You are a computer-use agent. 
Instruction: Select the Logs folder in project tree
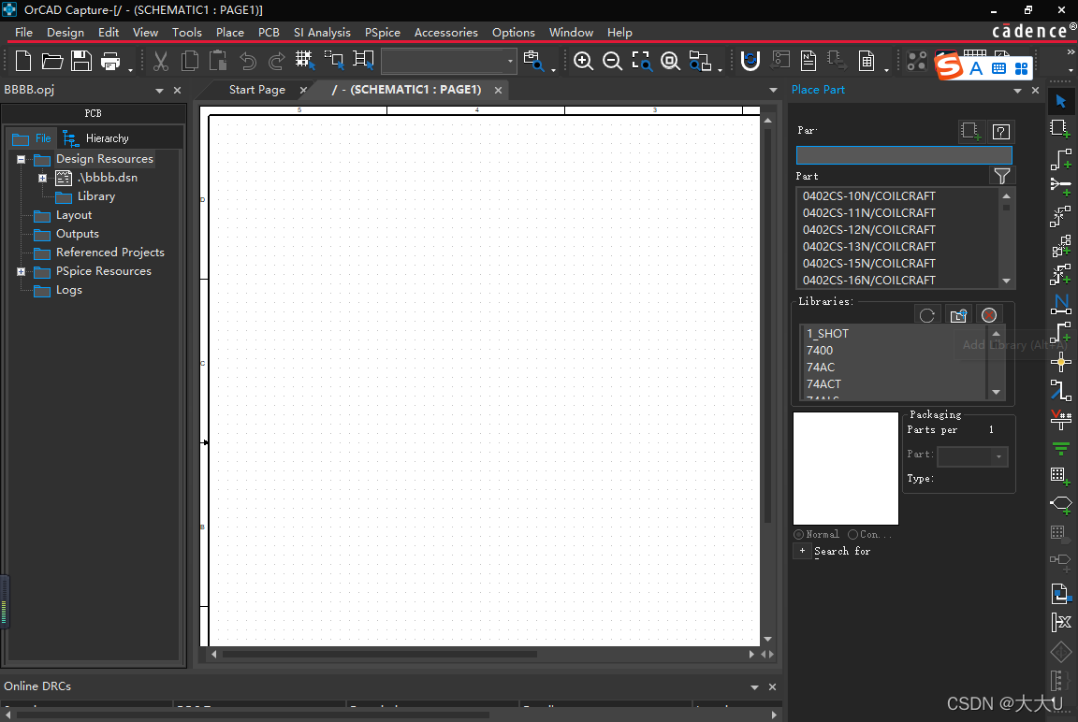pyautogui.click(x=68, y=290)
